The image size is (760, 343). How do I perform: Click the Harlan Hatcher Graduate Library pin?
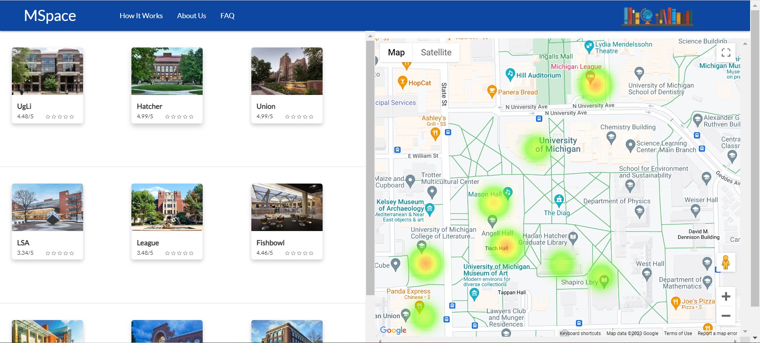pyautogui.click(x=573, y=238)
